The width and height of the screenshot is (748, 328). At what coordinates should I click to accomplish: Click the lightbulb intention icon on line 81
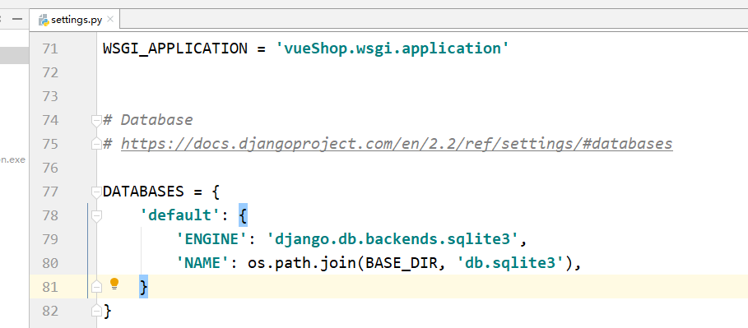(114, 284)
